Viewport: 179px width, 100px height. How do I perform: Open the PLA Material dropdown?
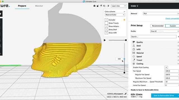(161, 14)
